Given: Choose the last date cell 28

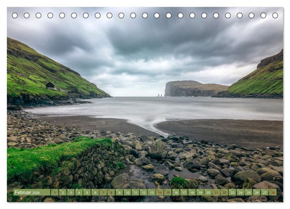Looking at the screenshot, I should pos(273,192).
